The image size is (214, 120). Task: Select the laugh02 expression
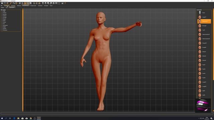[x=204, y=86]
